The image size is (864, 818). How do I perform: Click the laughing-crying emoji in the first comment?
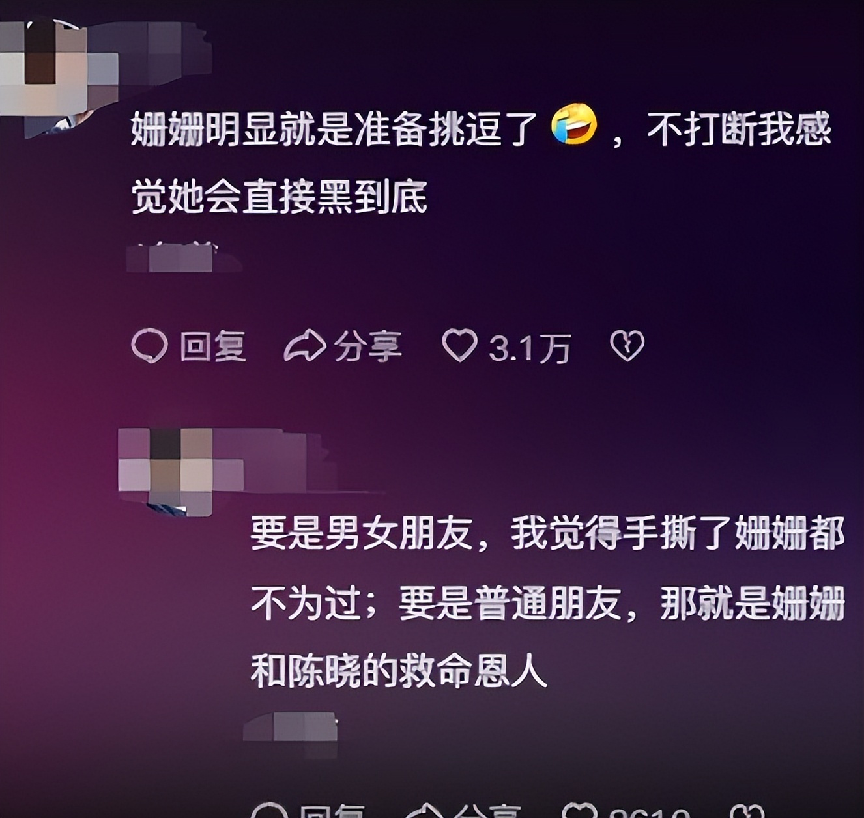pos(574,124)
